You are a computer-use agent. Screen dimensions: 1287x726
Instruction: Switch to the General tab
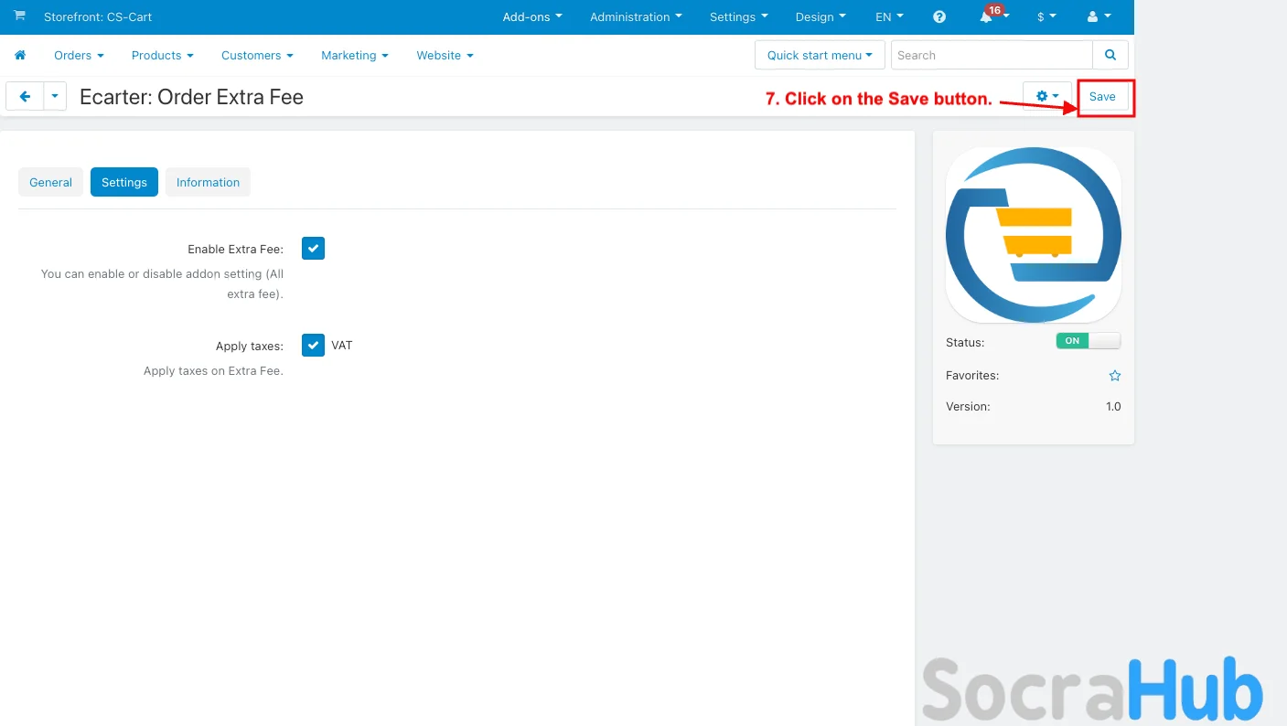pos(50,182)
